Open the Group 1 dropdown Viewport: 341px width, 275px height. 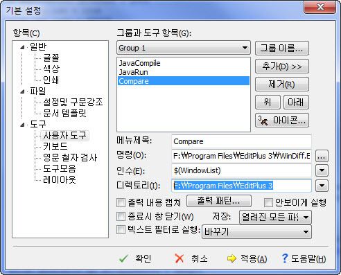click(x=184, y=48)
